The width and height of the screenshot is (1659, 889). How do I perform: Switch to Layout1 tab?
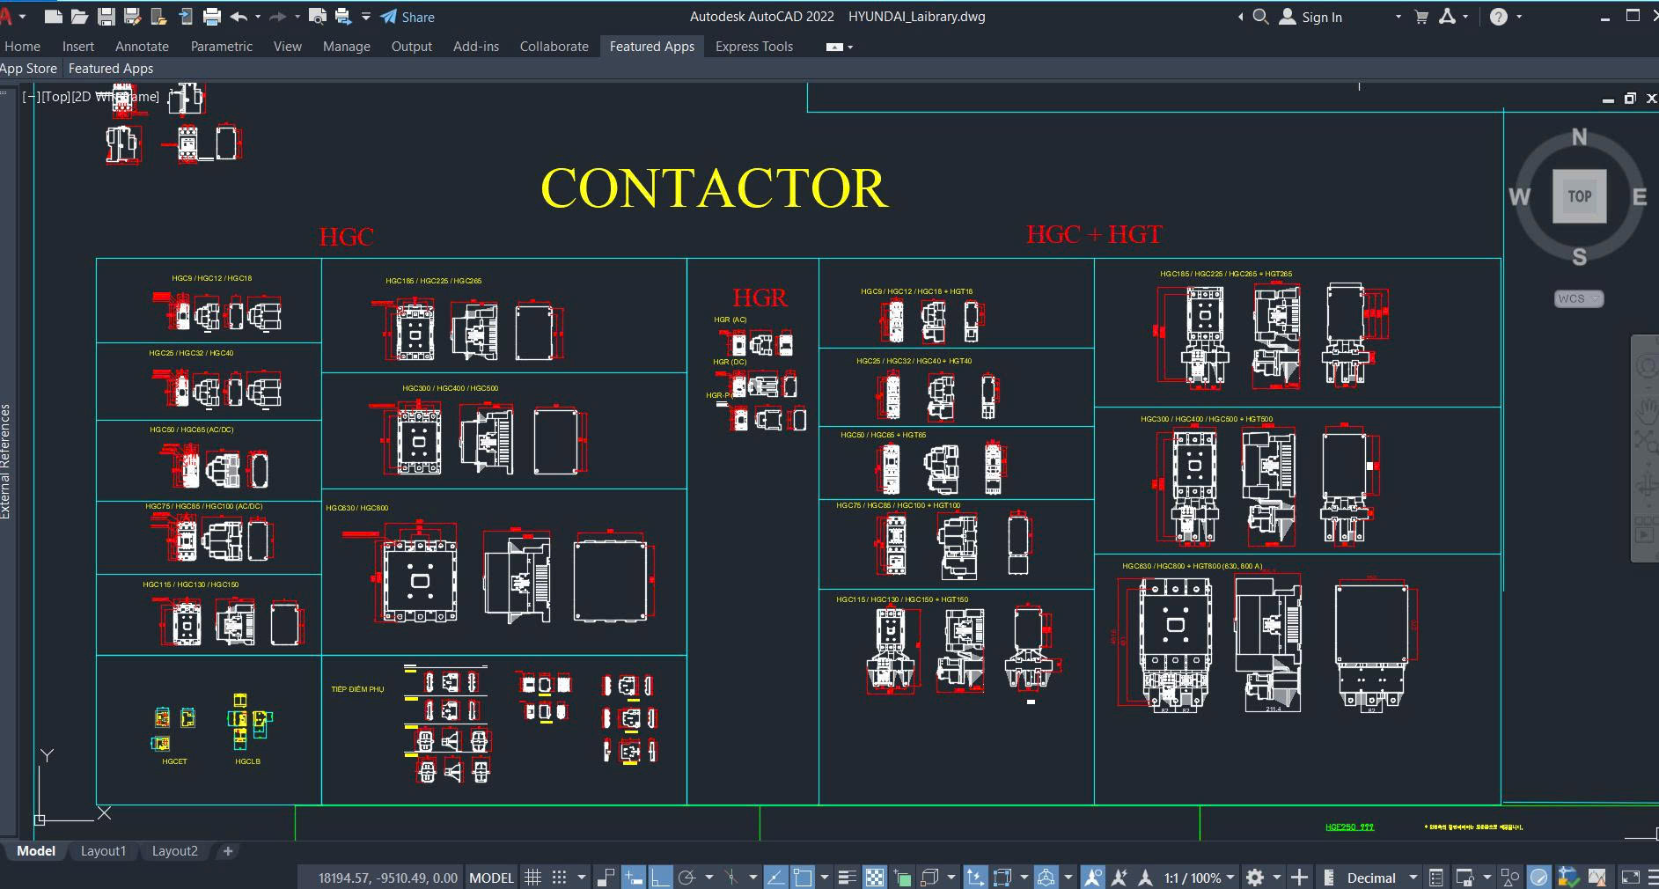click(103, 851)
